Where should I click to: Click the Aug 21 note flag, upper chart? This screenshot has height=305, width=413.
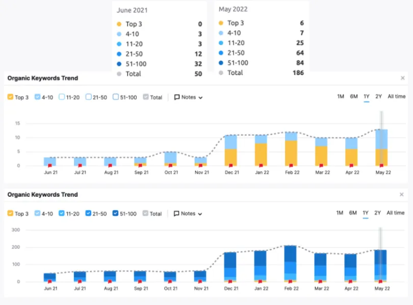pyautogui.click(x=110, y=166)
